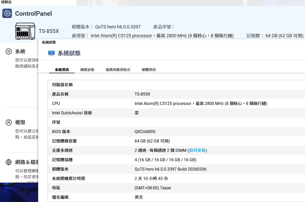The width and height of the screenshot is (305, 202).
Task: Go to the 服務與應用程式 tab
Action: [118, 70]
